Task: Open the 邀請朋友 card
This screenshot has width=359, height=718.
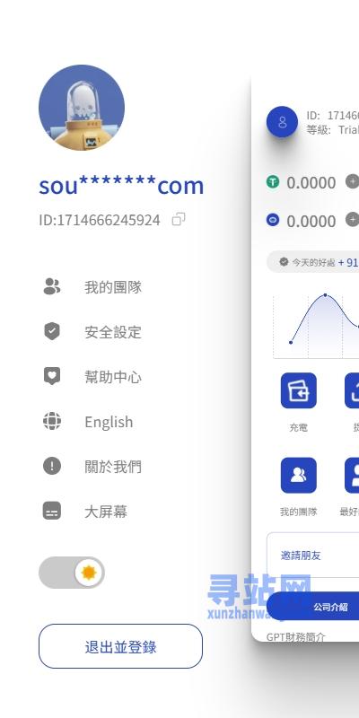Action: coord(312,555)
